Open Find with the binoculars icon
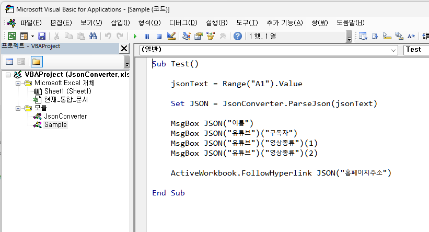The image size is (429, 232). (92, 36)
